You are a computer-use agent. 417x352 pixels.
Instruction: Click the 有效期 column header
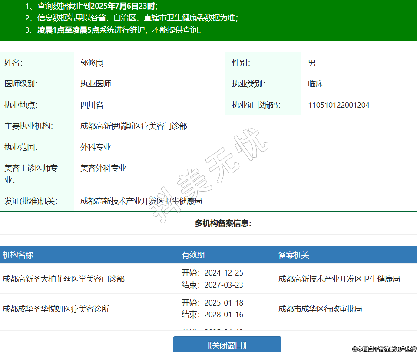193,255
